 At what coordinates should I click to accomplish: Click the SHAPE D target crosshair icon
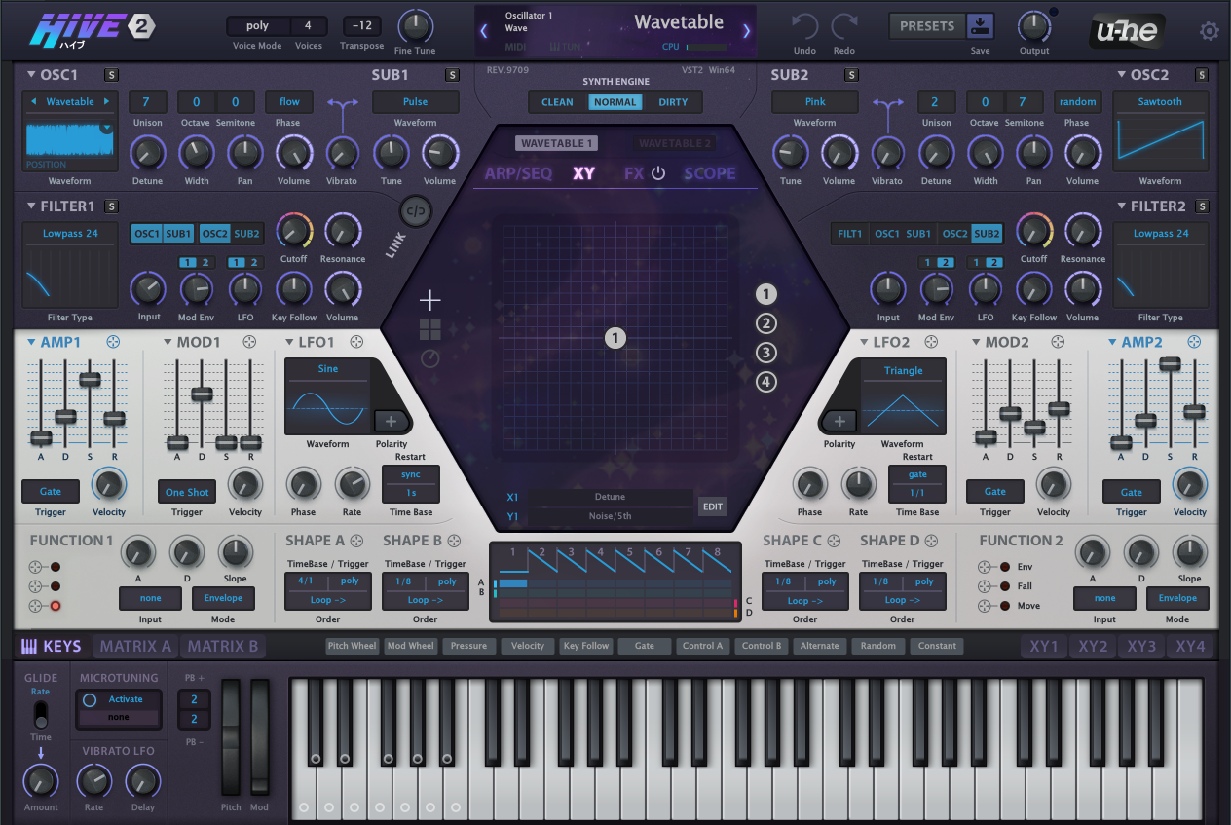931,541
